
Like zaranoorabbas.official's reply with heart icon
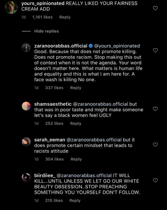pos(155,50)
